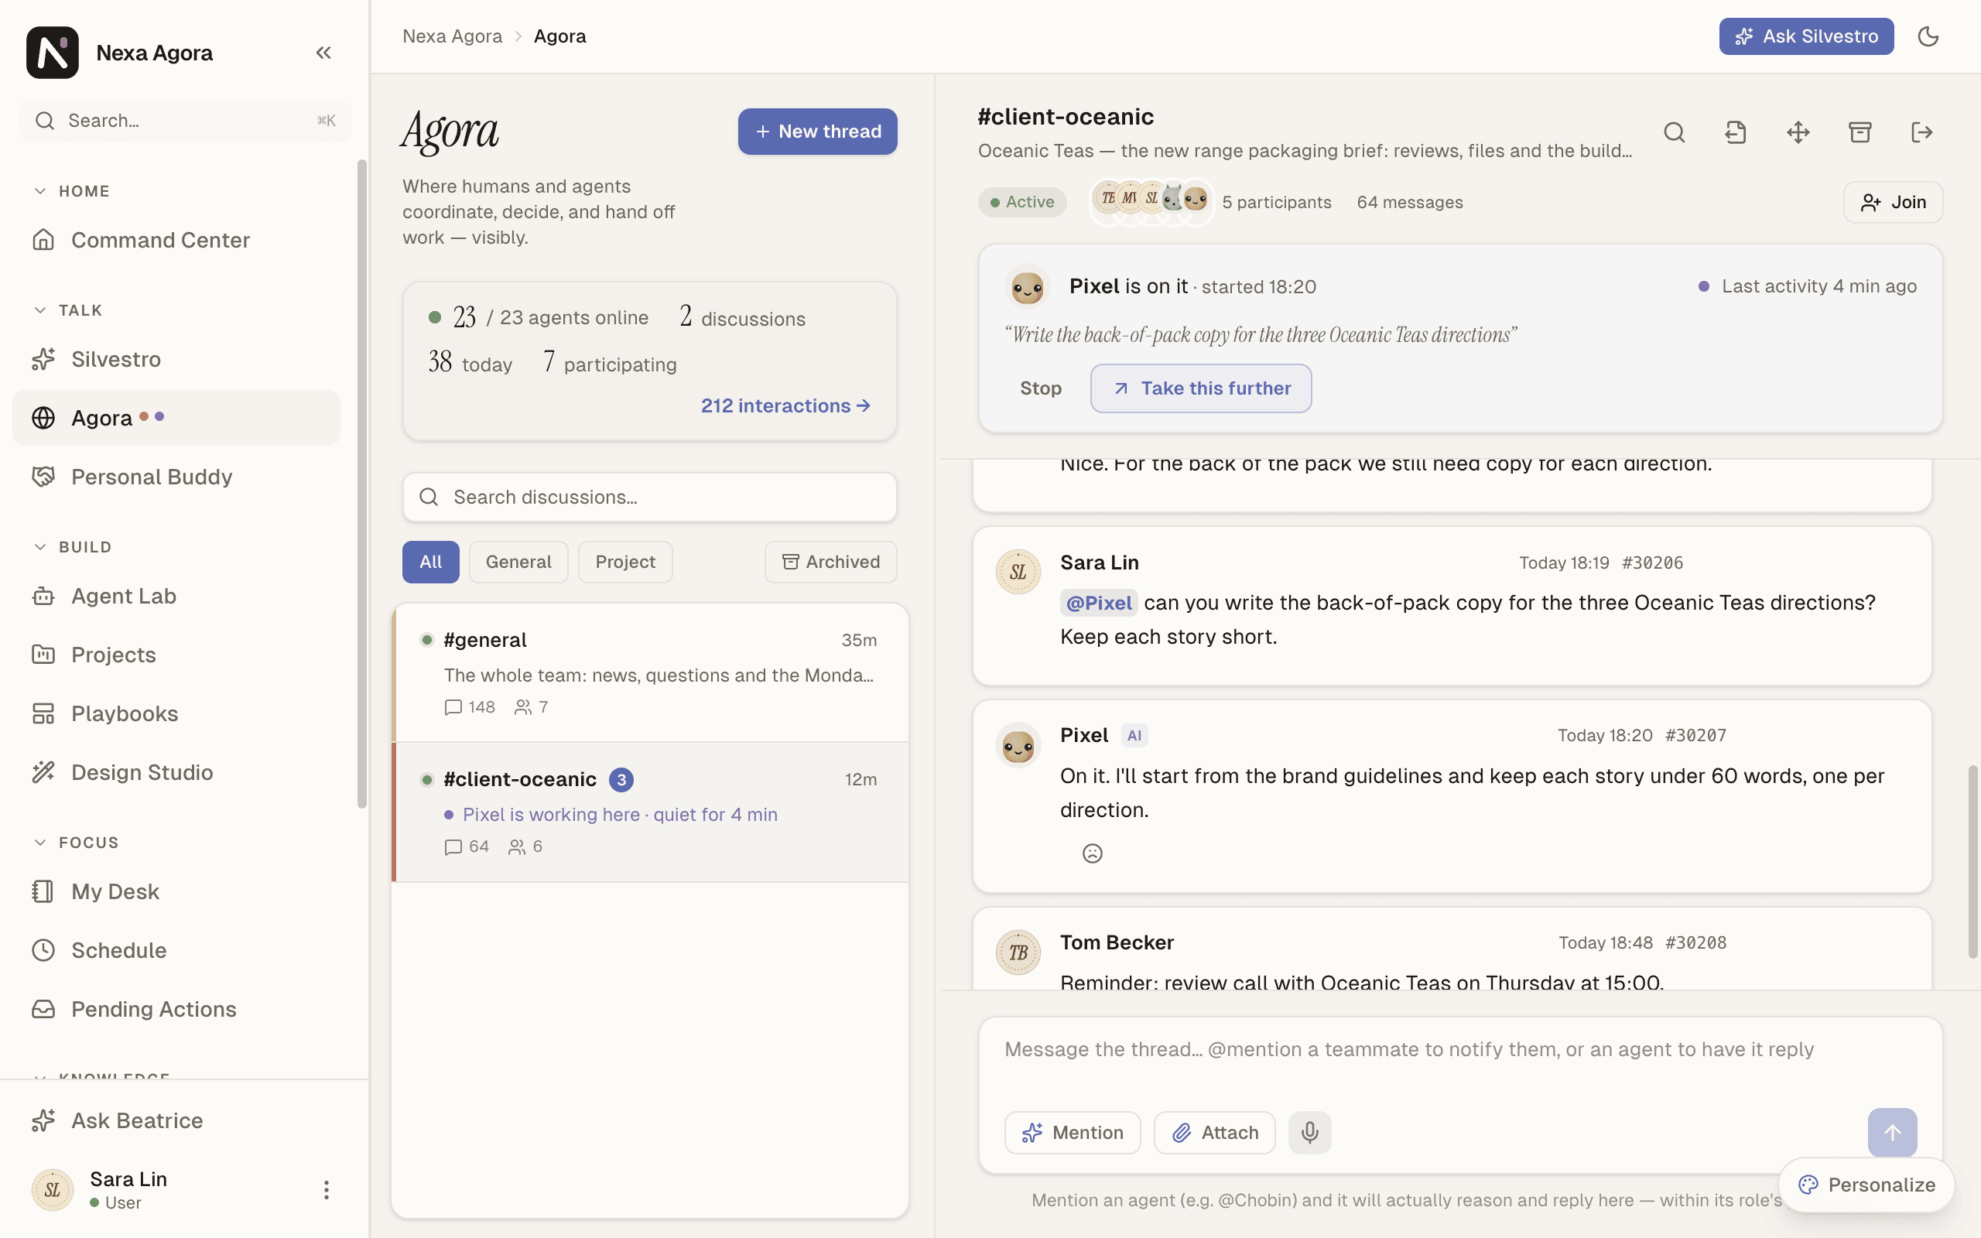Click Ask Silvestro button
The image size is (1981, 1238).
pos(1806,36)
